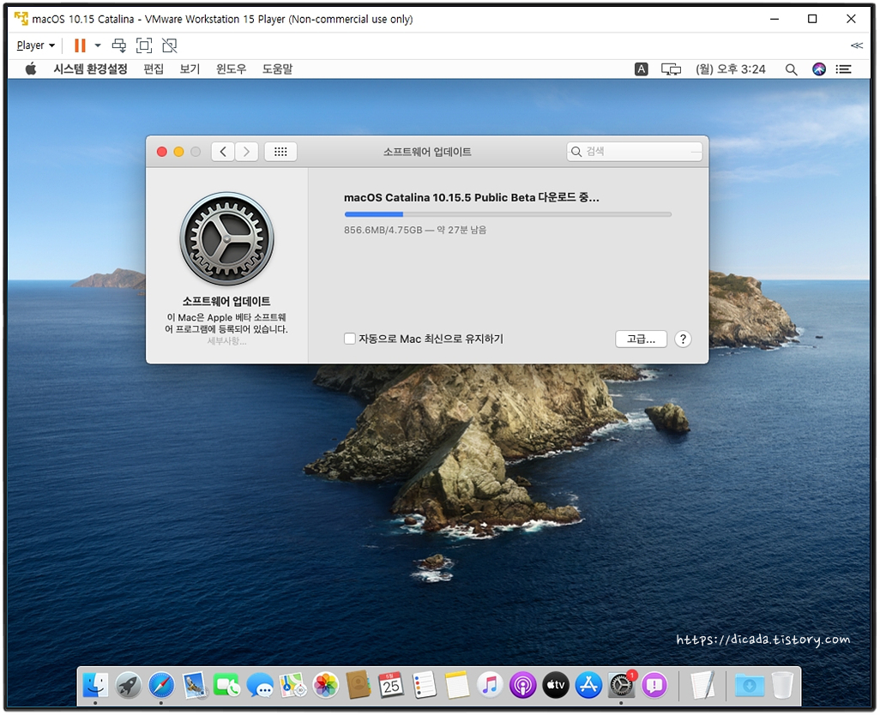Expand the power options arrow beside pause
The width and height of the screenshot is (880, 715).
(x=98, y=45)
